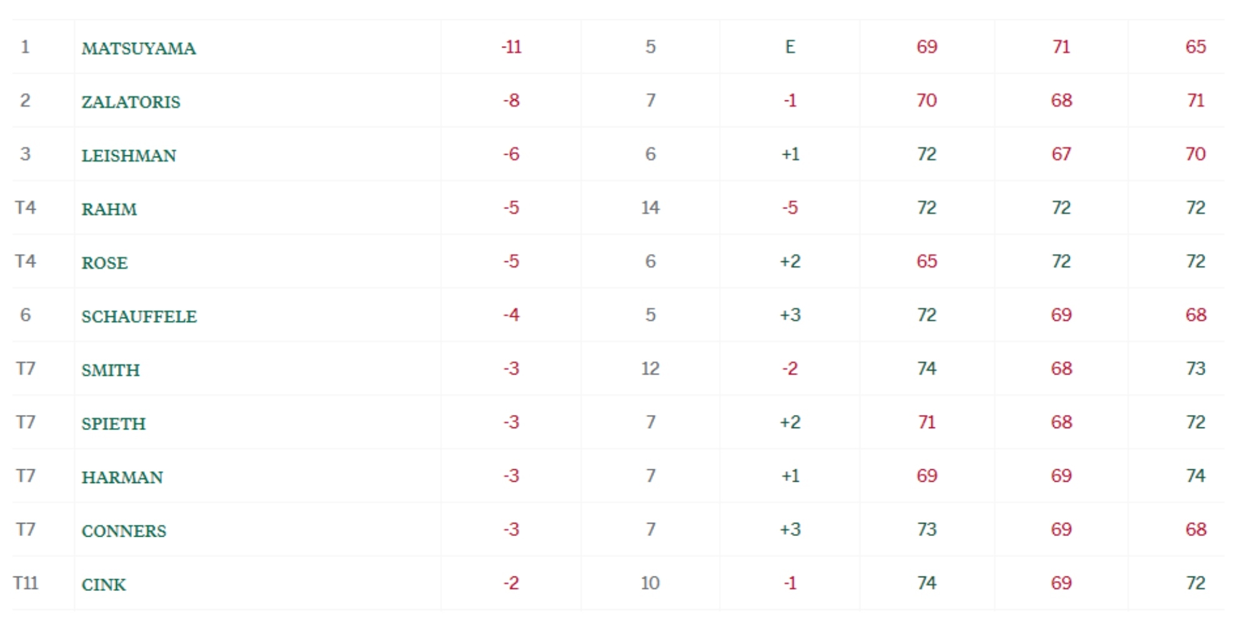
Task: Select Rahm's thru hole value 14
Action: (650, 208)
